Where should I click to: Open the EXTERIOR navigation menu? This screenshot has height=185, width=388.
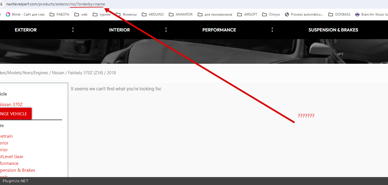click(x=26, y=30)
